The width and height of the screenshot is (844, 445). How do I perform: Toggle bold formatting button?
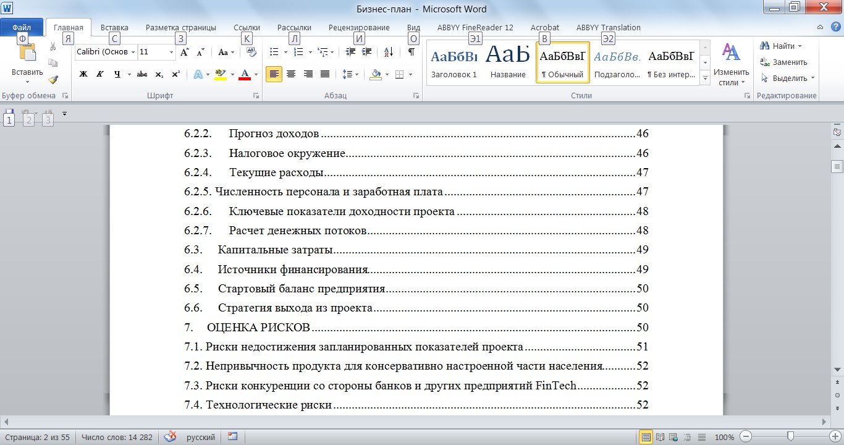83,74
